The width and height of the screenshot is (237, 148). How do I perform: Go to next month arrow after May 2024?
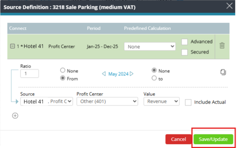click(132, 74)
